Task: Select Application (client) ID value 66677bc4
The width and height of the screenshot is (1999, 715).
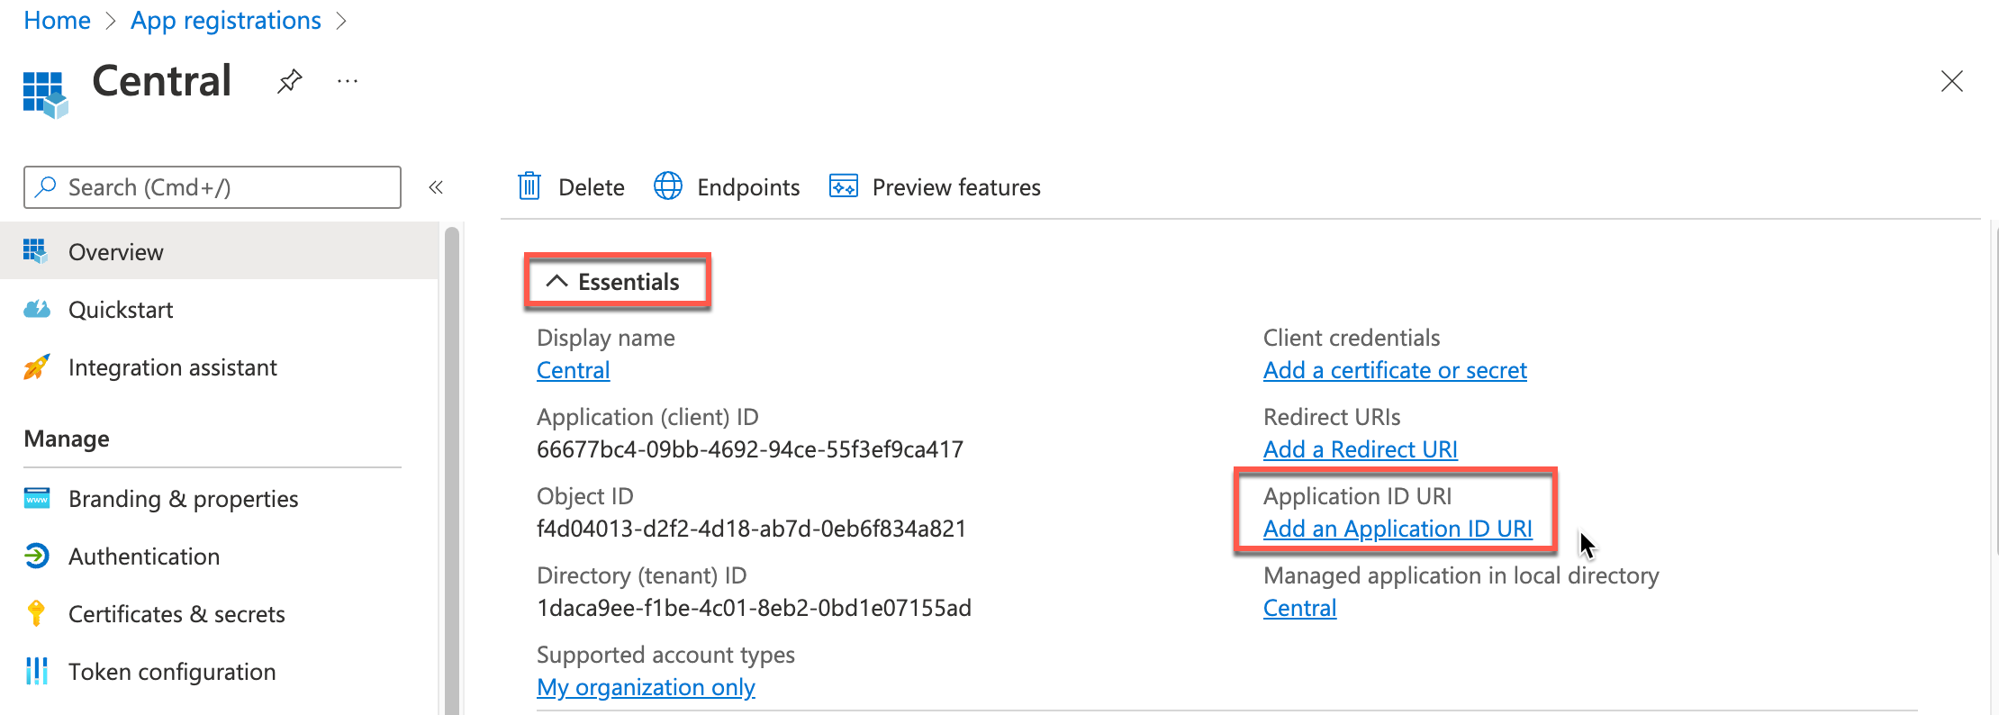Action: coord(750,449)
